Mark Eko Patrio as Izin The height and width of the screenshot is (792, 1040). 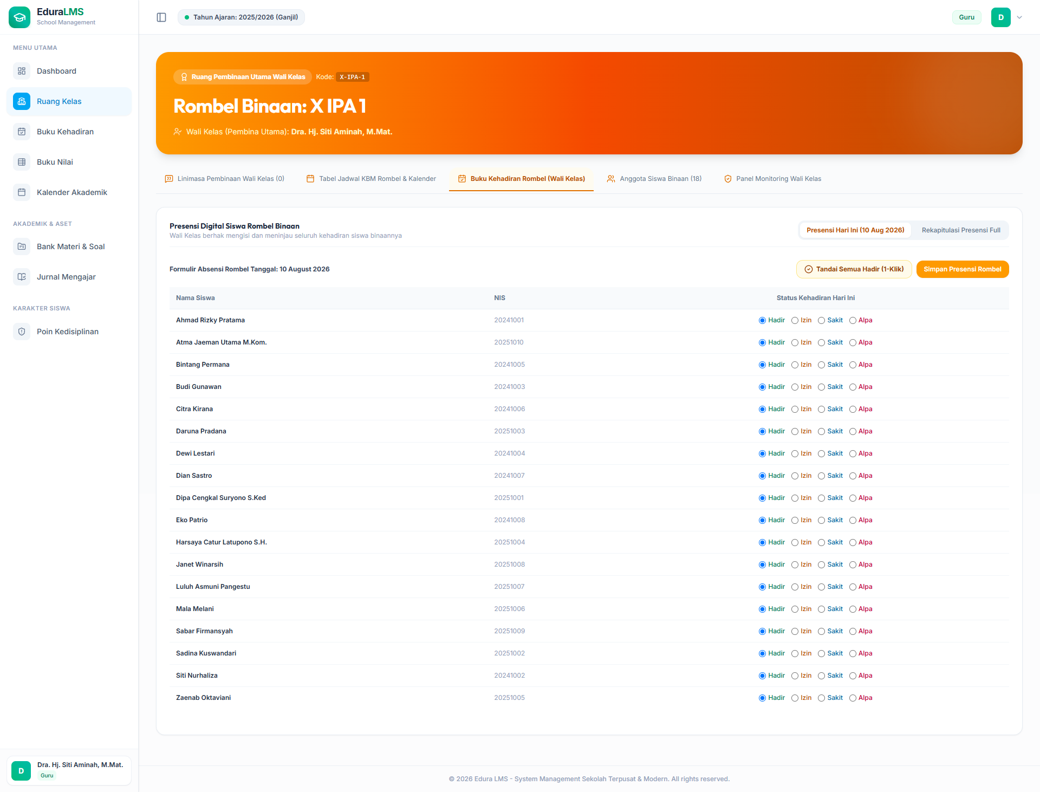[795, 521]
